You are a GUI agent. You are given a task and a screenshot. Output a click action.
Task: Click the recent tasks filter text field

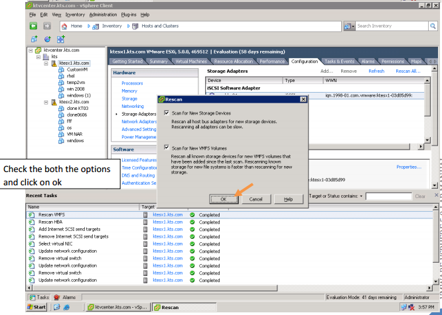pyautogui.click(x=388, y=196)
